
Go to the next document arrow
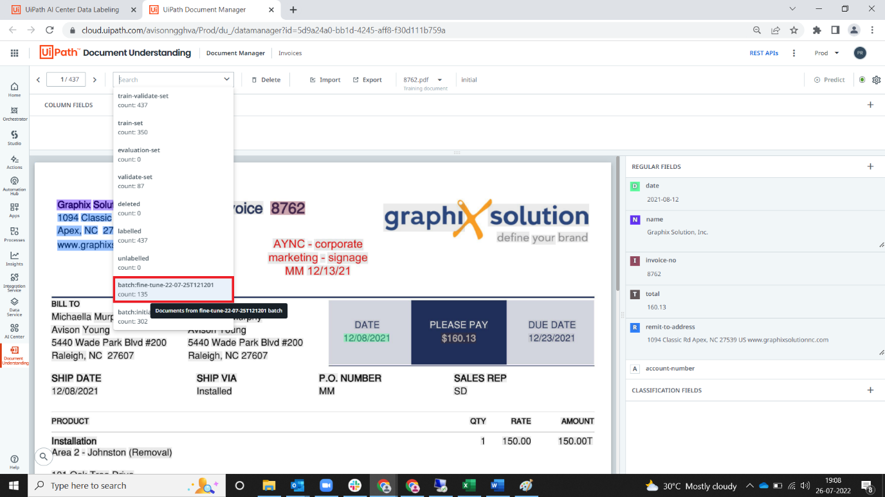[x=95, y=80]
